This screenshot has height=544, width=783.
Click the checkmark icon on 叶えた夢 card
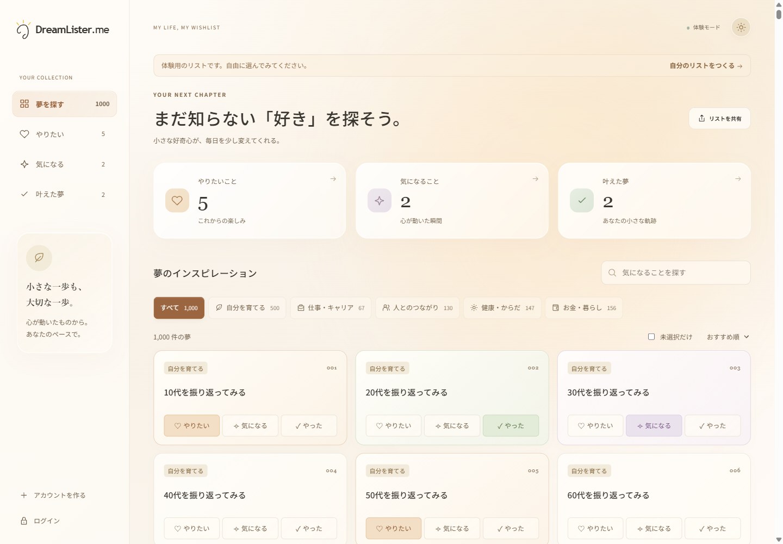(582, 200)
